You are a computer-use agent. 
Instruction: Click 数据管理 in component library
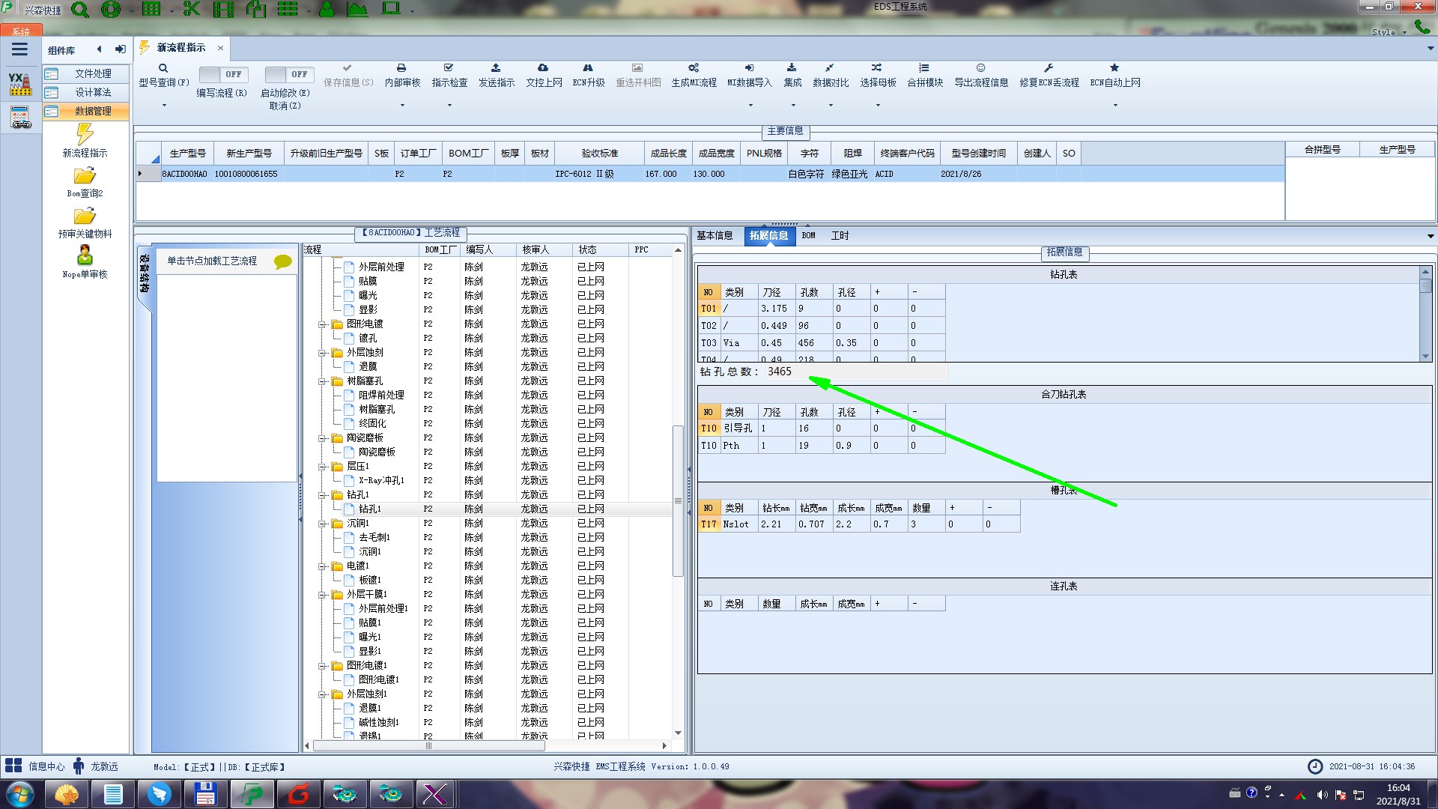pos(93,111)
